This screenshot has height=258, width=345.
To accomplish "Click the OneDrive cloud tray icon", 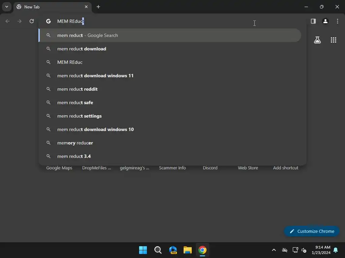I will pyautogui.click(x=285, y=250).
